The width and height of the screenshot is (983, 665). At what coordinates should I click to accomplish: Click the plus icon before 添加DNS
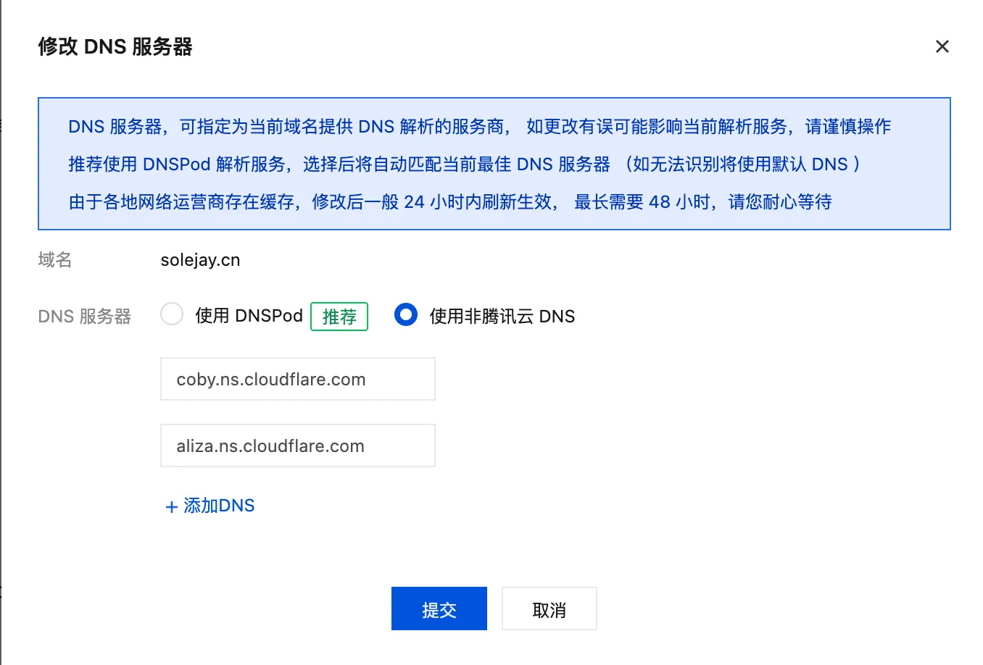tap(172, 507)
